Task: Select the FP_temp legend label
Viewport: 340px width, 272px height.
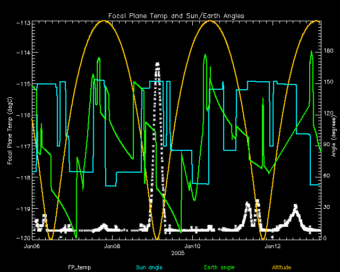Action: pyautogui.click(x=79, y=267)
